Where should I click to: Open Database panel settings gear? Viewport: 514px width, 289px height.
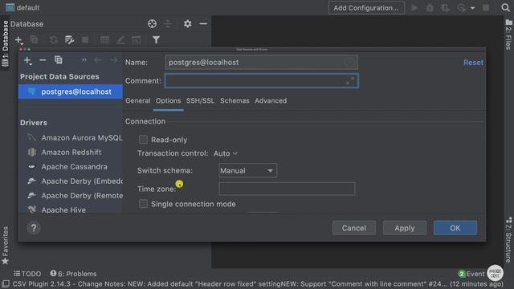coord(187,24)
